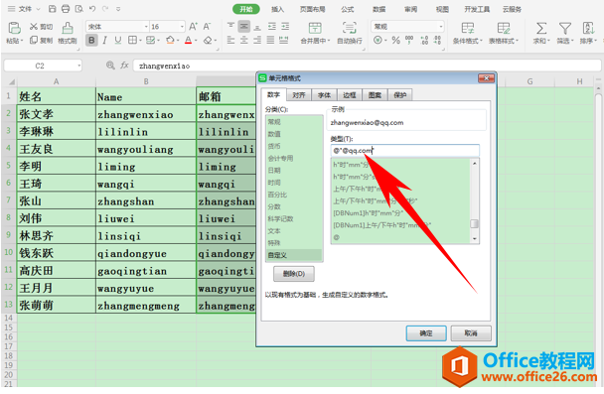
Task: Click the fx insert function icon
Action: [124, 66]
